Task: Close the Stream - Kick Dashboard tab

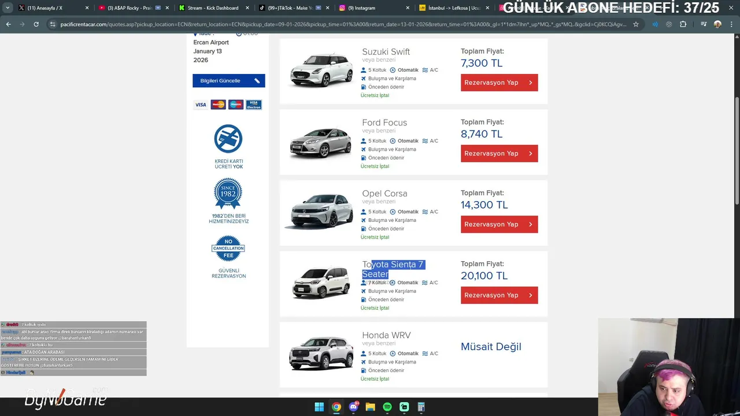Action: [247, 8]
